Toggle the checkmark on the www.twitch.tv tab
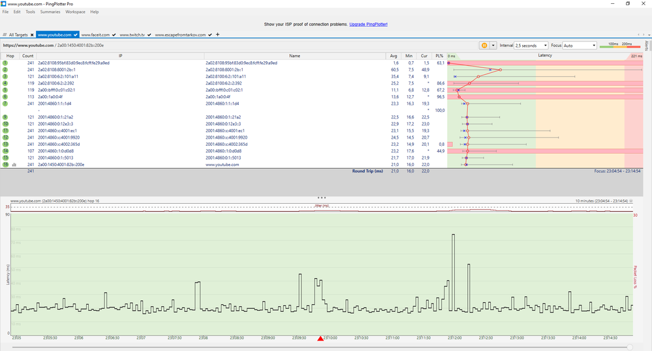The image size is (652, 351). pyautogui.click(x=149, y=35)
